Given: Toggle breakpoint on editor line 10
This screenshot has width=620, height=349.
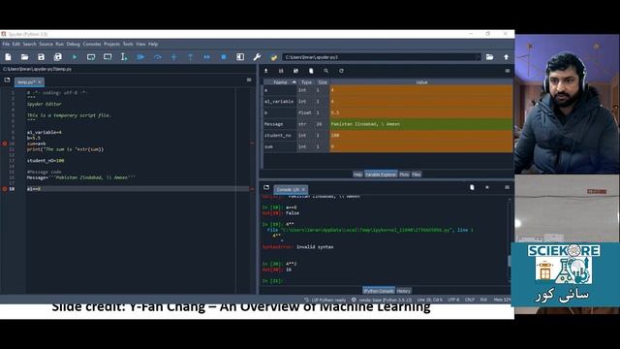Looking at the screenshot, I should point(5,143).
